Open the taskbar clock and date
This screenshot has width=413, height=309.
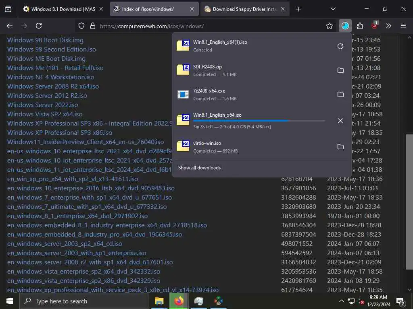click(378, 301)
